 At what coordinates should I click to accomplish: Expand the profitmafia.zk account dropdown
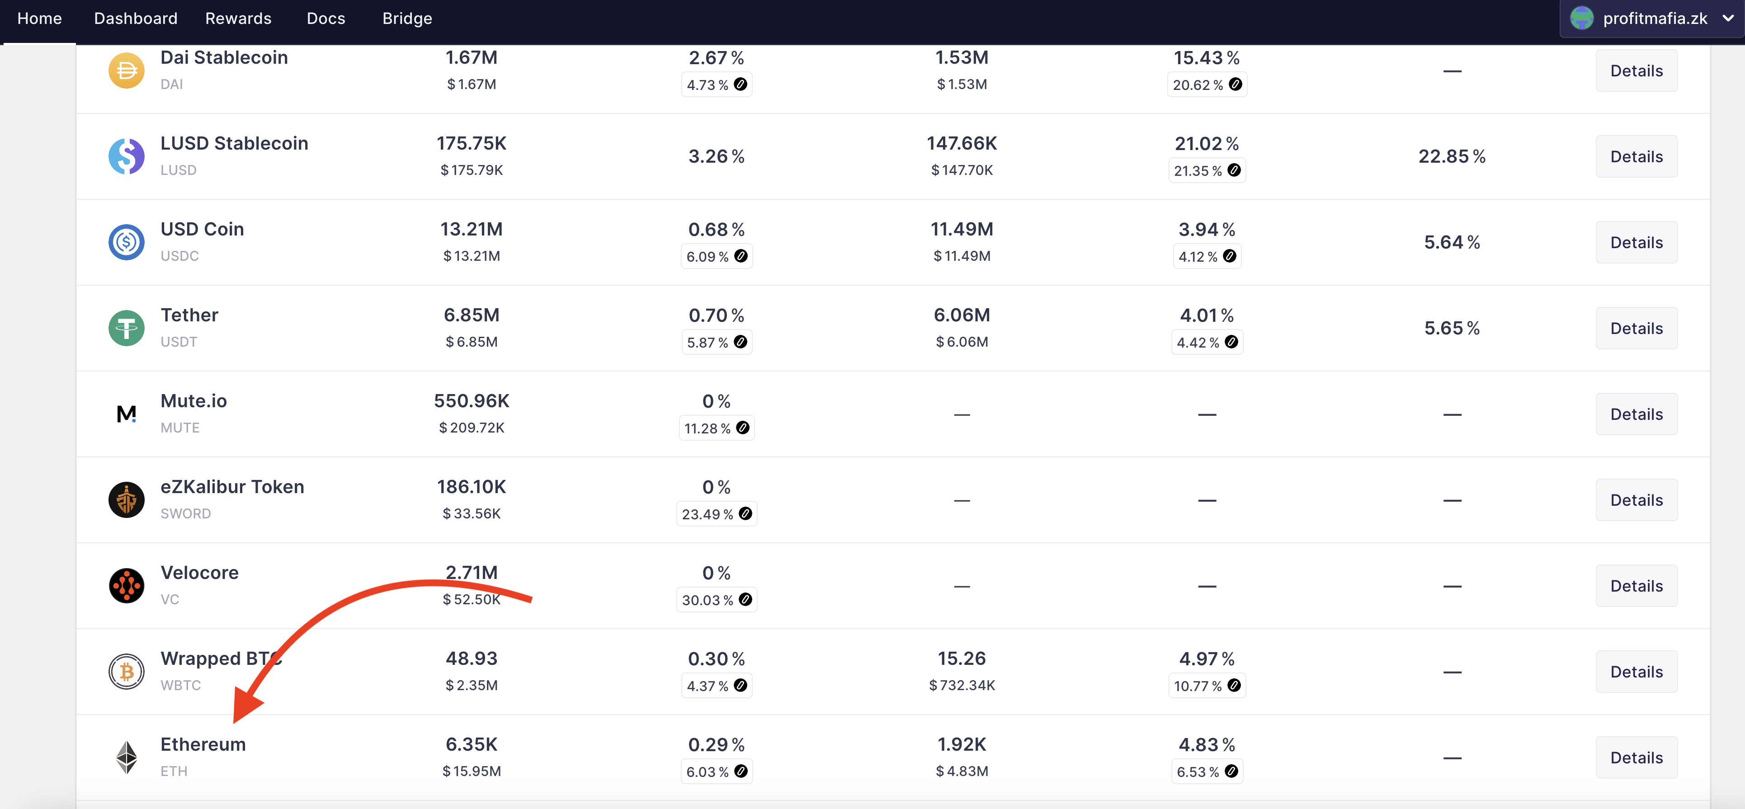tap(1727, 18)
